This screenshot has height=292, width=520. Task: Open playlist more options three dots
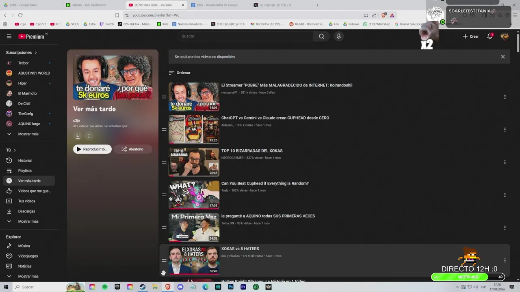89,136
